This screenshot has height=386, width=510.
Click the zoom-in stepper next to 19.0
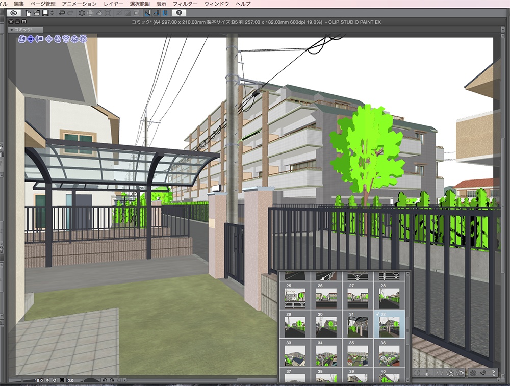[x=55, y=380]
